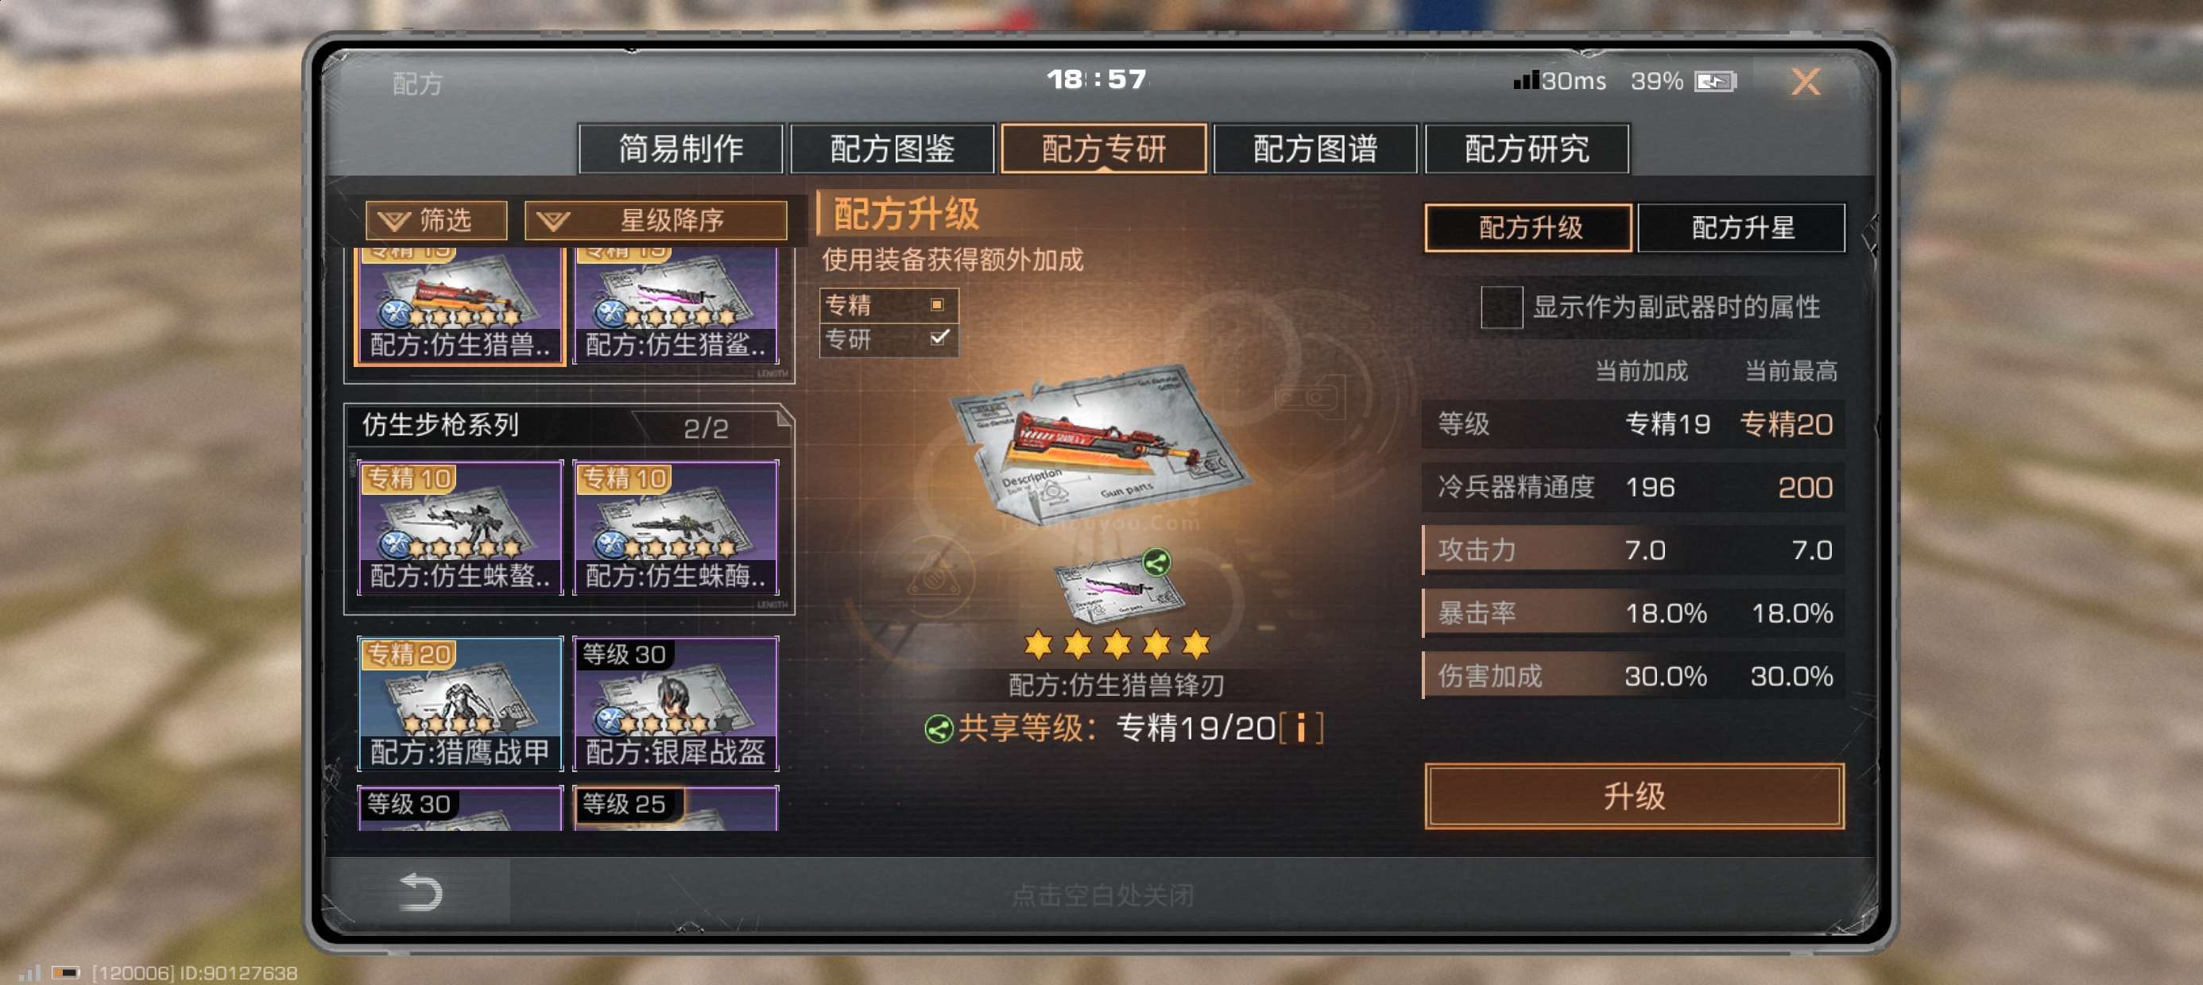Select the 配方:猎鹰战甲 recipe thumbnail

coord(460,704)
